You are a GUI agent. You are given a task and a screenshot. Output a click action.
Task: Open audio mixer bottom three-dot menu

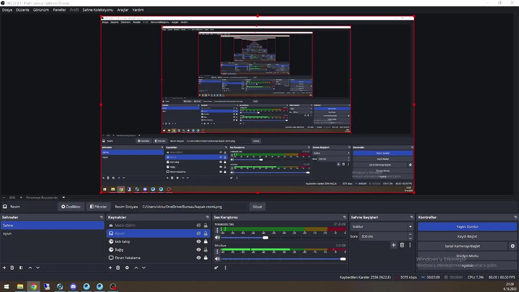225,268
